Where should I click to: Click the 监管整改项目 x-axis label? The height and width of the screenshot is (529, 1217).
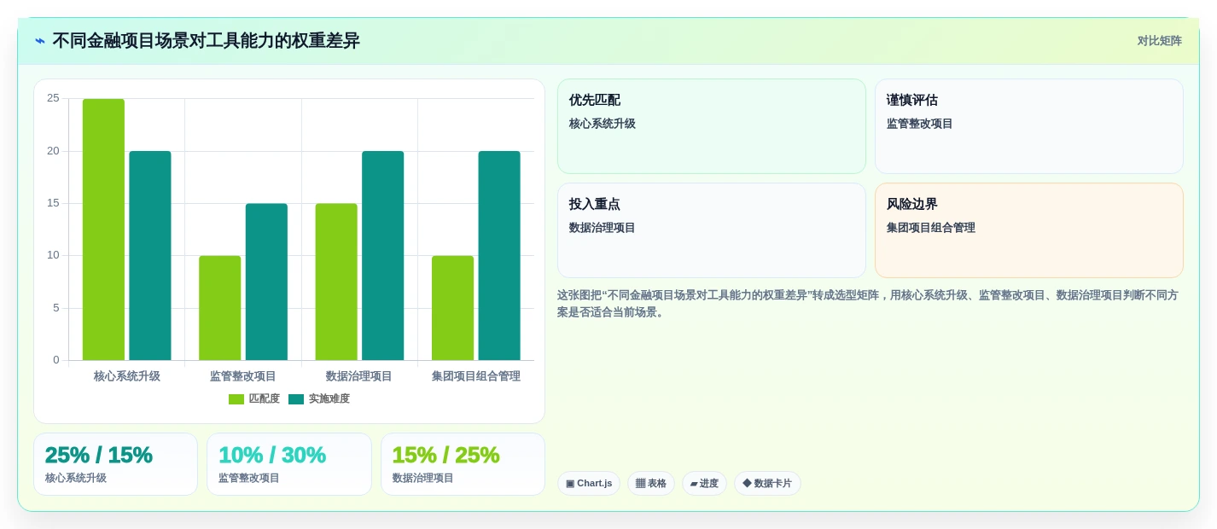coord(243,376)
